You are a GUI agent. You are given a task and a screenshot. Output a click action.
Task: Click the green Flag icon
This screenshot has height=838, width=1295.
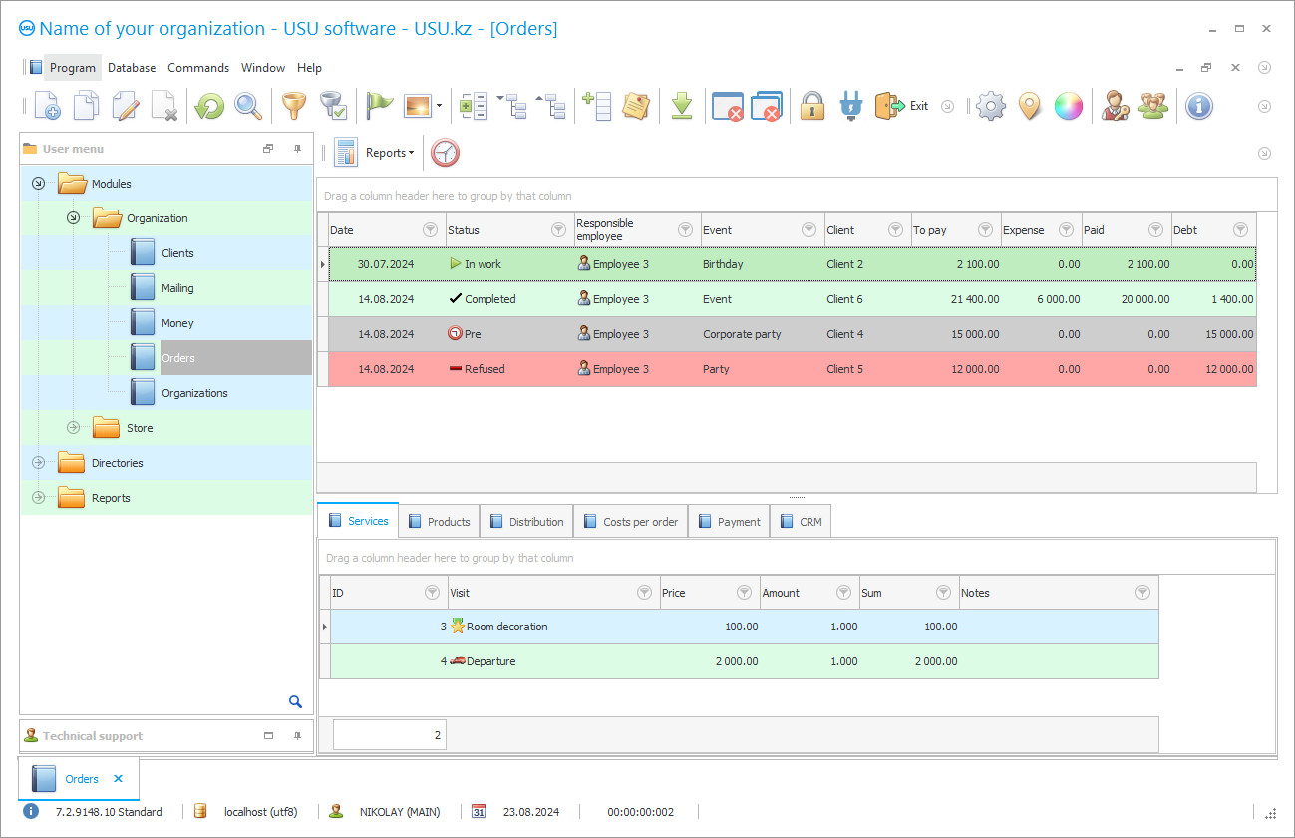380,104
